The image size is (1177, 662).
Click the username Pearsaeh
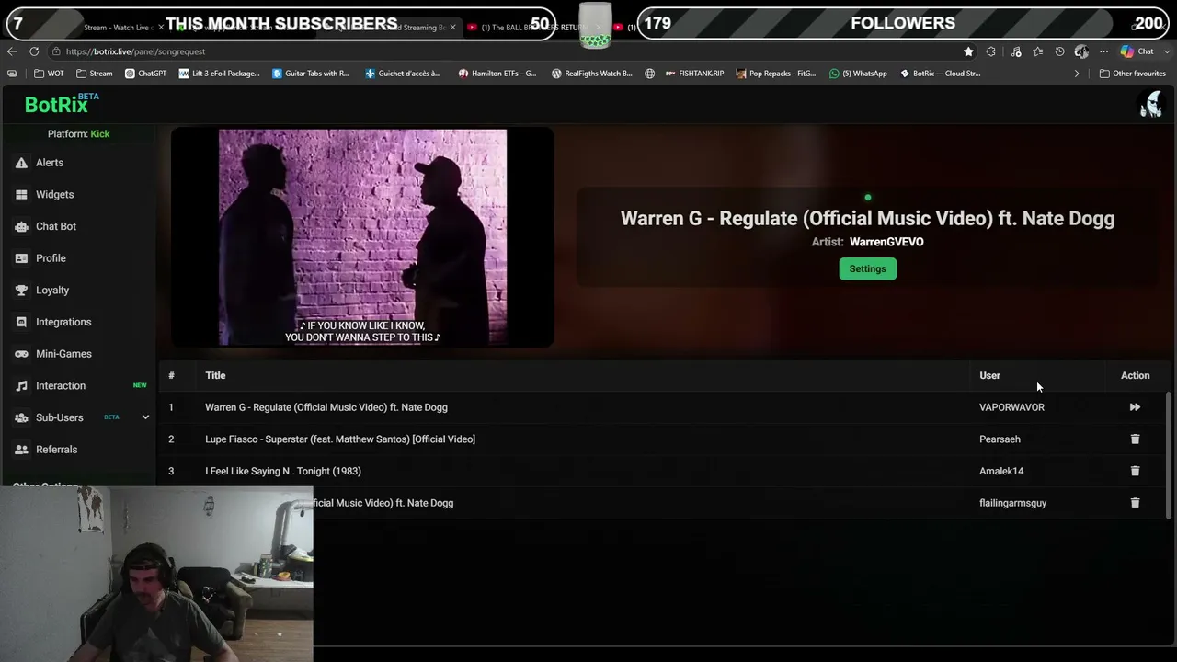coord(1000,439)
